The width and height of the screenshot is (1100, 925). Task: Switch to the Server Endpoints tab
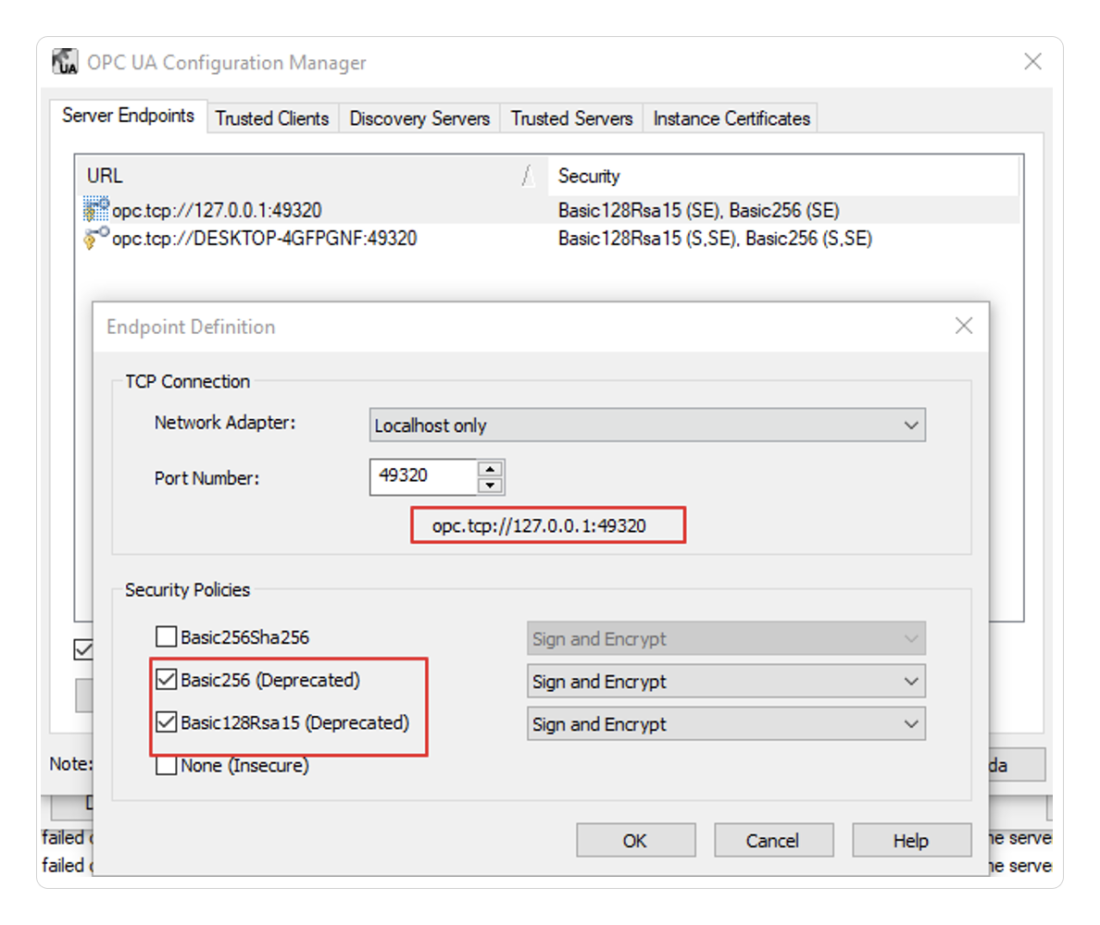129,116
